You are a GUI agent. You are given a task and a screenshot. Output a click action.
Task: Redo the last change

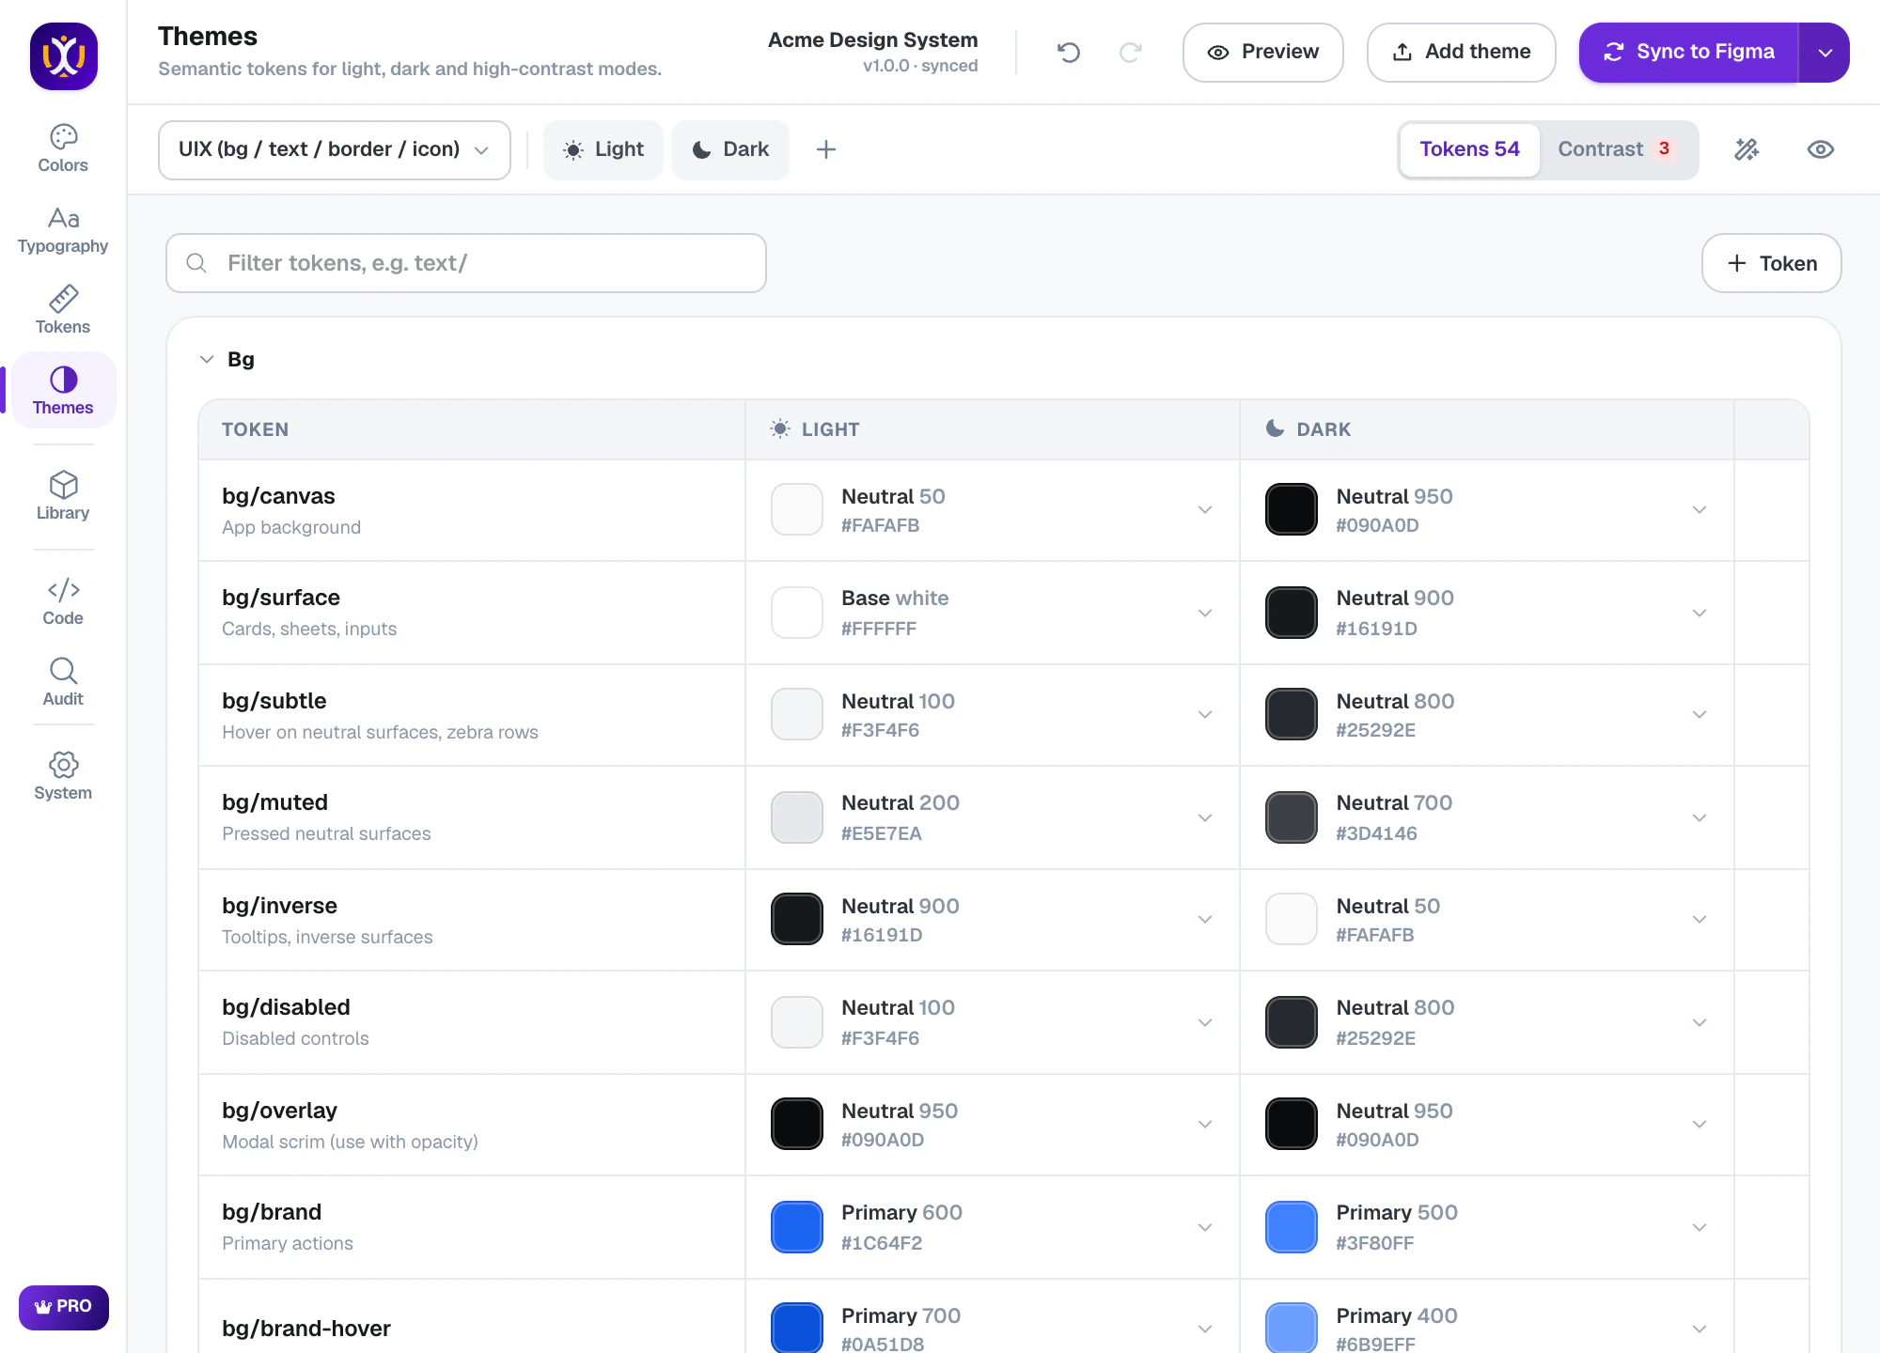1131,53
